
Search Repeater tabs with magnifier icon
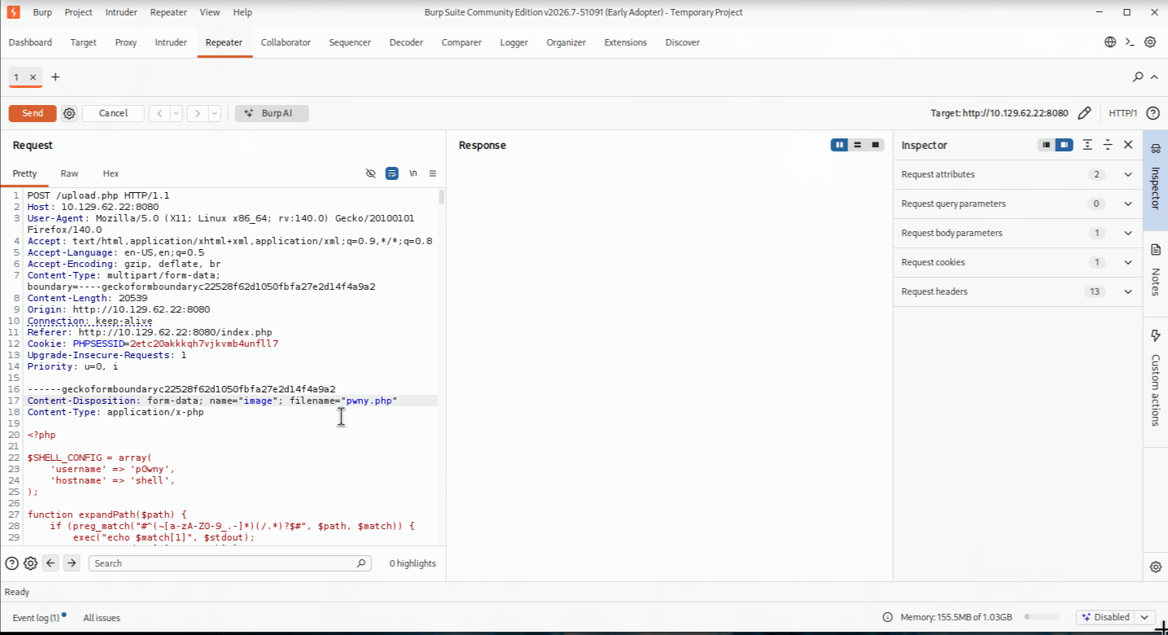point(1138,77)
